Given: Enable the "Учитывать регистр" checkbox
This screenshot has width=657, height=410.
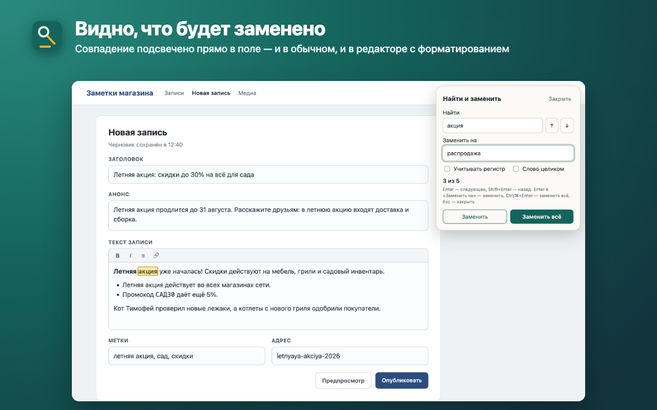Looking at the screenshot, I should (x=447, y=169).
